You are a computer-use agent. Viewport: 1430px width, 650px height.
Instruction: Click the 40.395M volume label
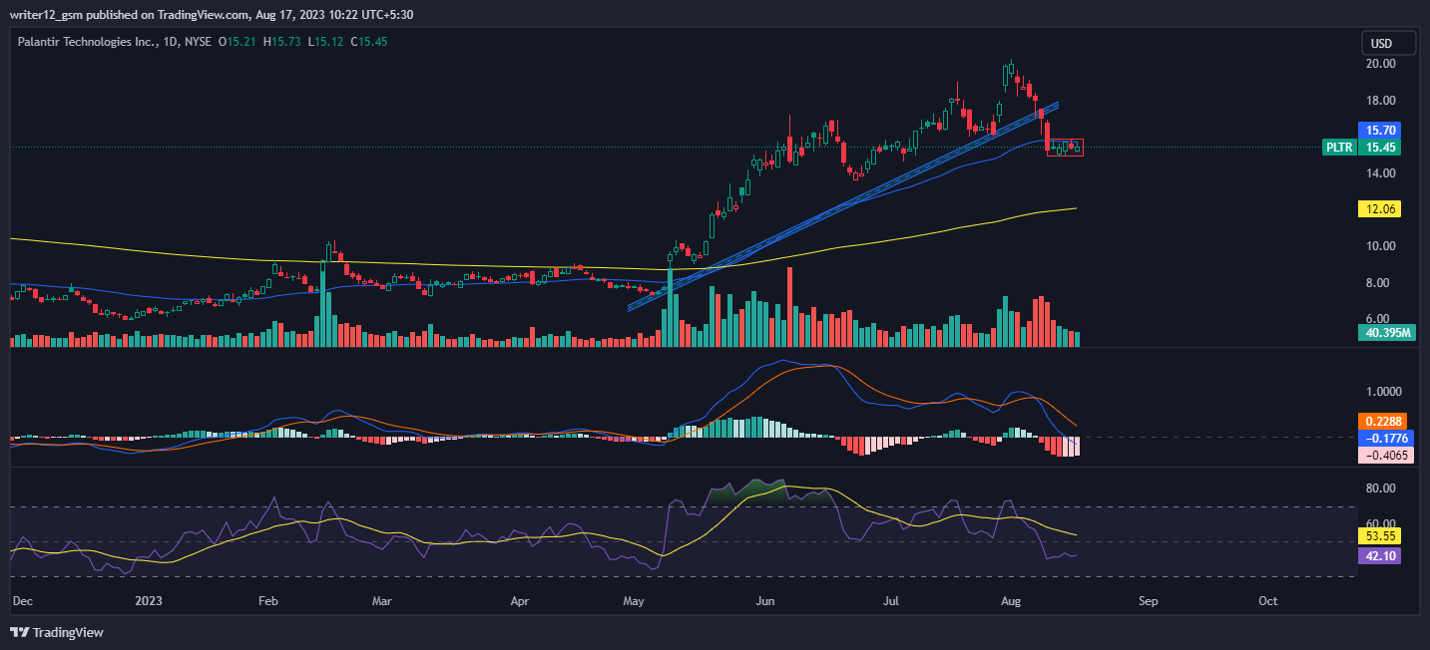(x=1387, y=332)
